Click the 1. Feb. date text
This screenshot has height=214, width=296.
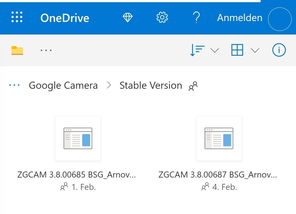tap(84, 187)
